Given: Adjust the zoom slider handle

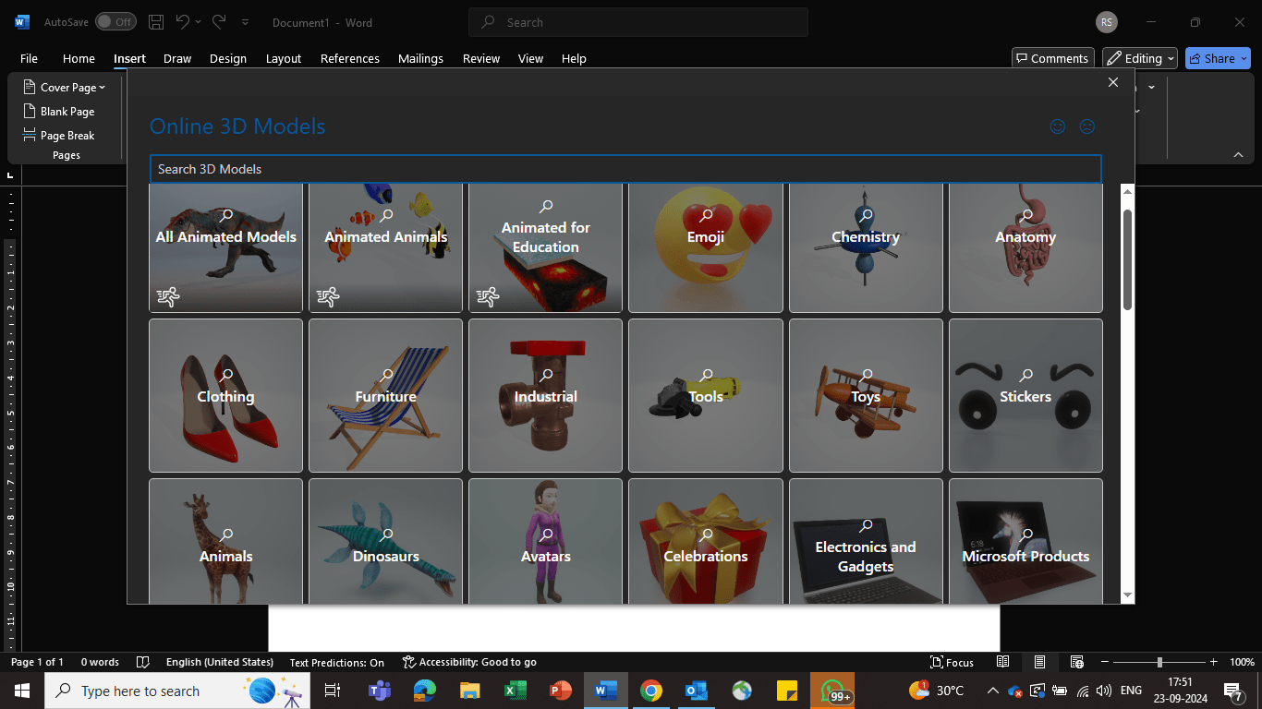Looking at the screenshot, I should tap(1159, 662).
